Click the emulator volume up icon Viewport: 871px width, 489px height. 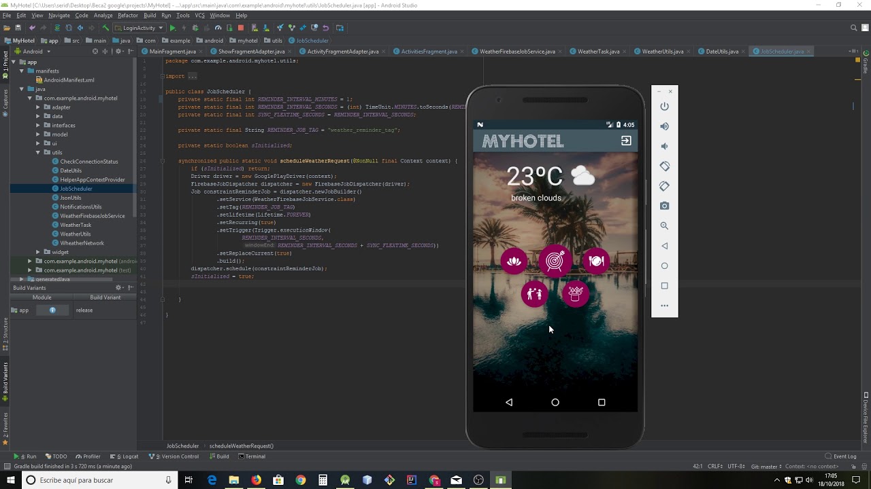tap(665, 126)
